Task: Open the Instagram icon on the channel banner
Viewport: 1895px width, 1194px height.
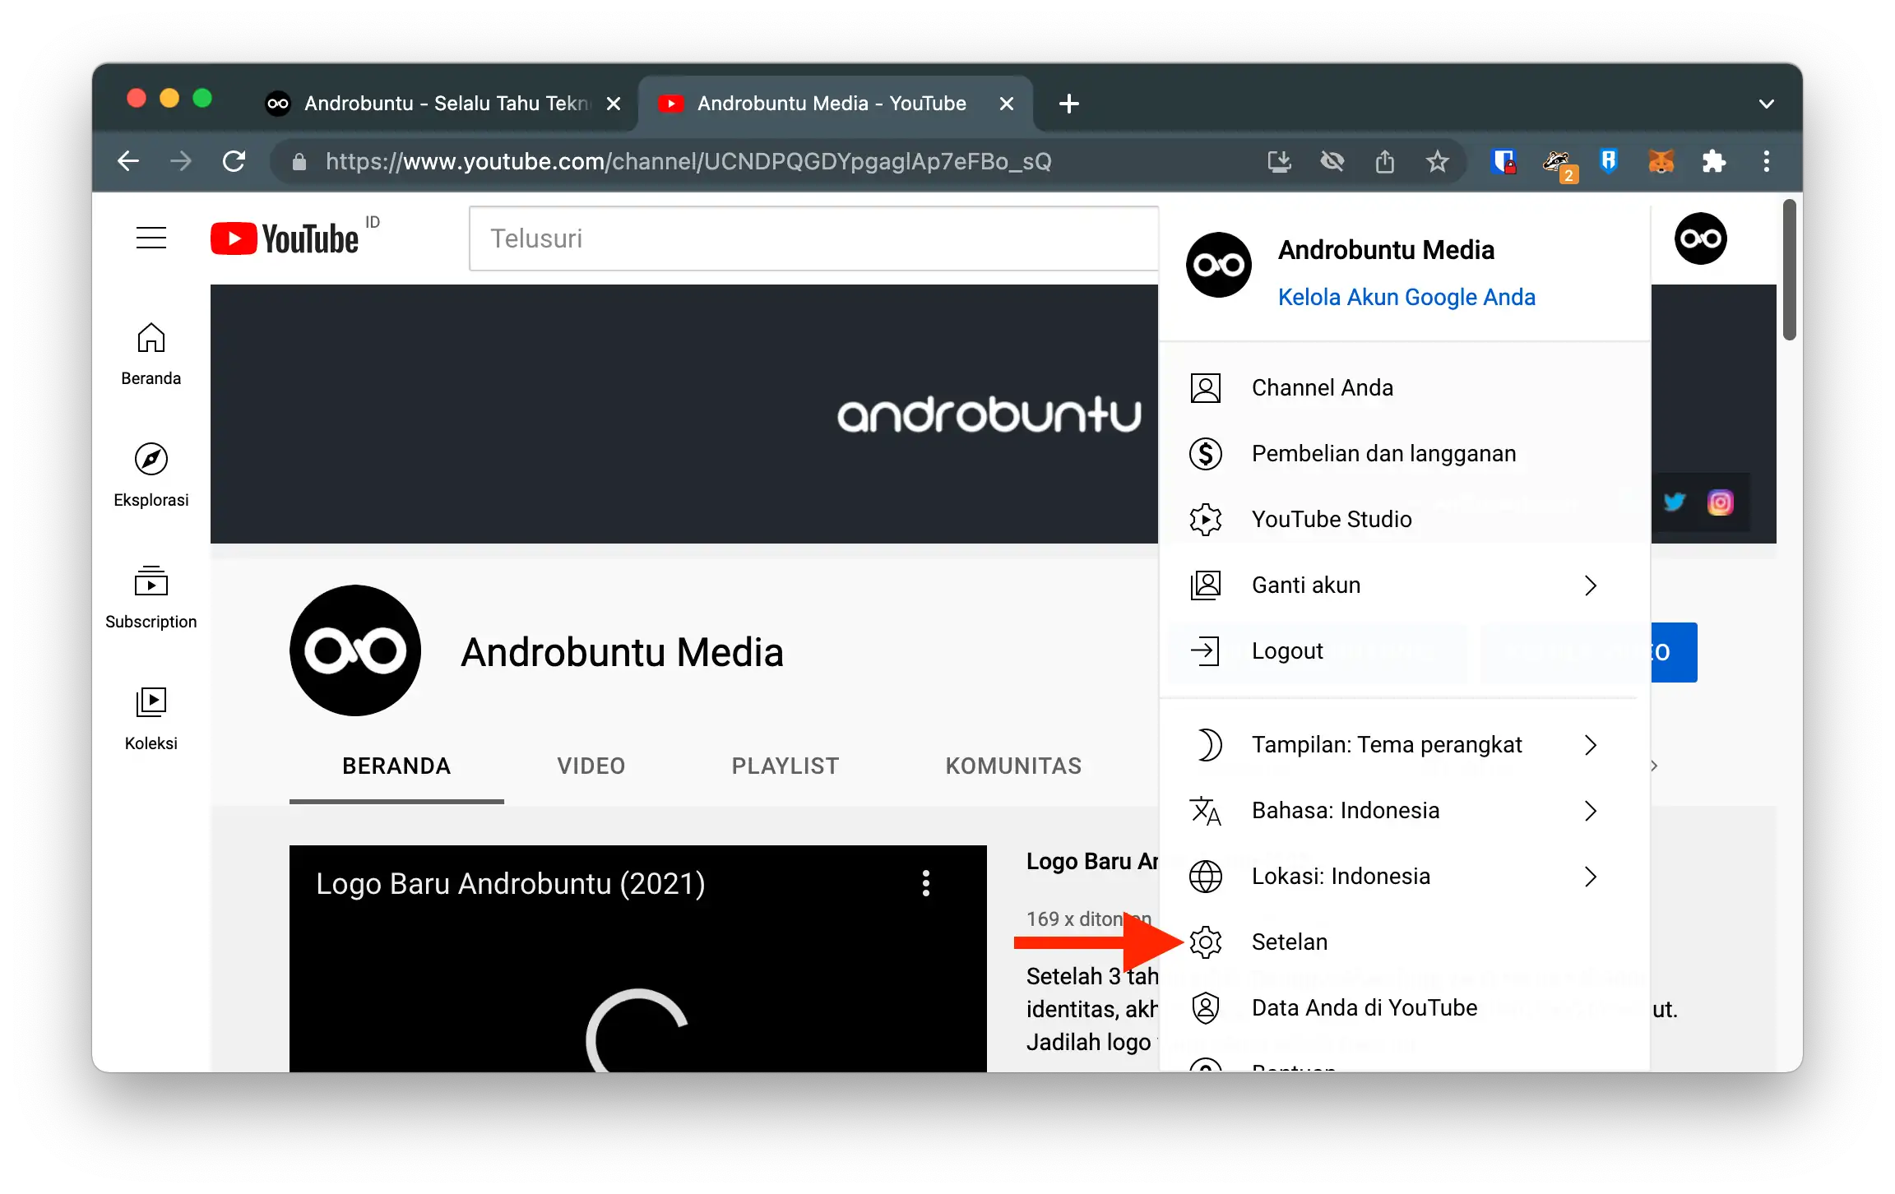Action: coord(1720,502)
